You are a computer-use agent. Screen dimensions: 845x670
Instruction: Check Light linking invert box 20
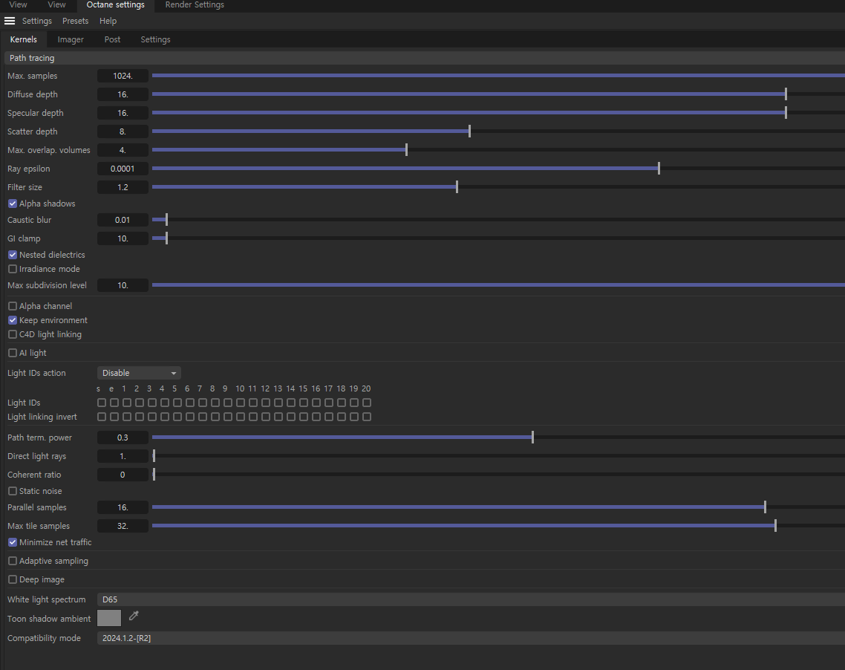click(367, 417)
